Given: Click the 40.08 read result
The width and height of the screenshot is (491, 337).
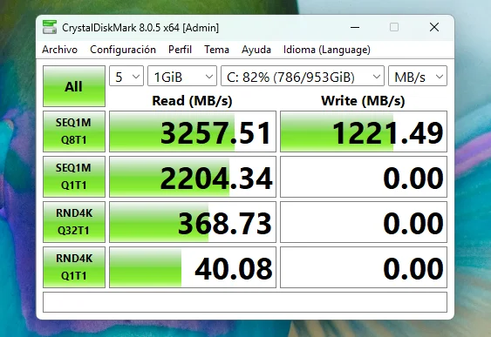Looking at the screenshot, I should tap(193, 267).
